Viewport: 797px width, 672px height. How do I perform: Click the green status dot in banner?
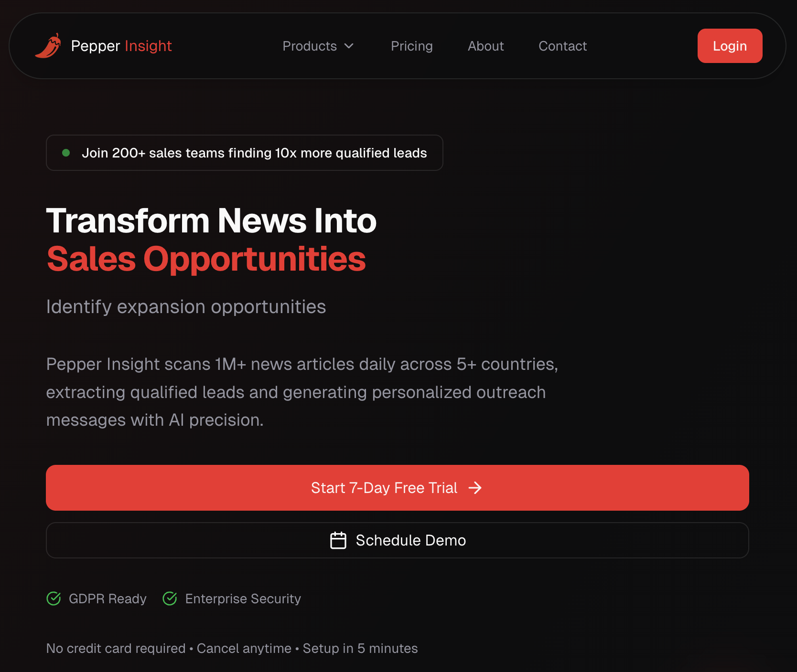pos(66,153)
